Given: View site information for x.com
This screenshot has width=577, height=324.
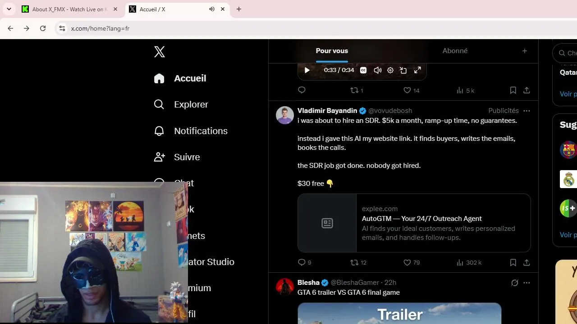Looking at the screenshot, I should click(x=62, y=28).
